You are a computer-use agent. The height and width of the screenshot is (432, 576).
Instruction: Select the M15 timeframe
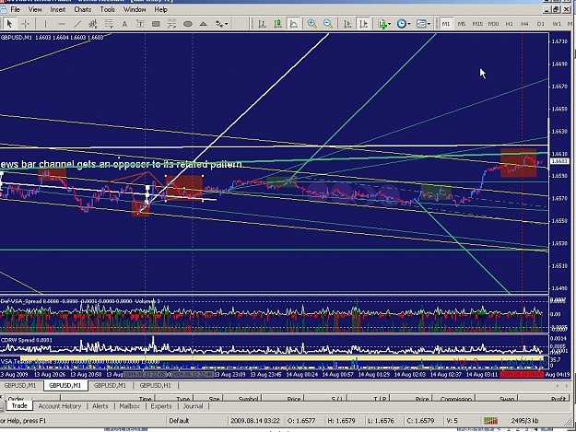tap(477, 24)
